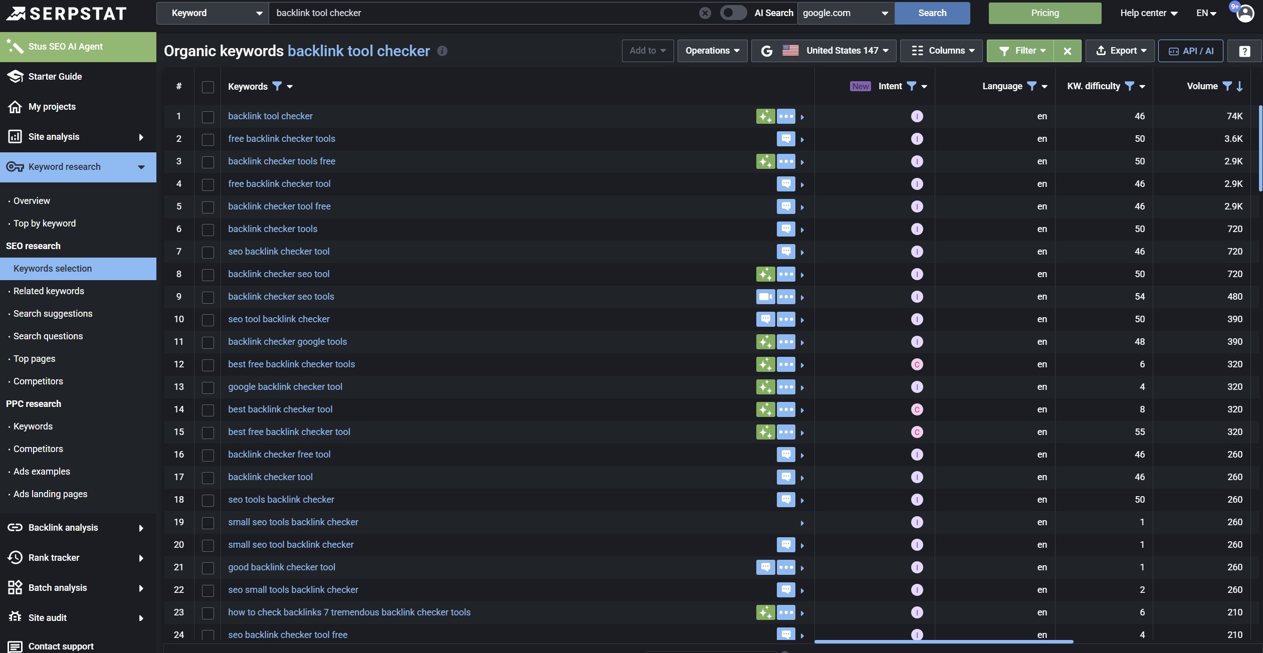
Task: Click the green Pricing button
Action: 1045,13
